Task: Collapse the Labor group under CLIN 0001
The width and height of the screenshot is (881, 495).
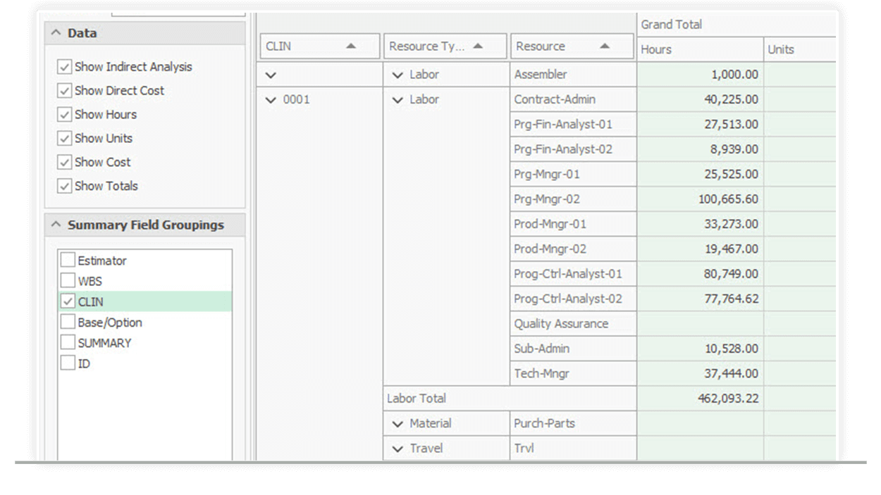Action: coord(398,99)
